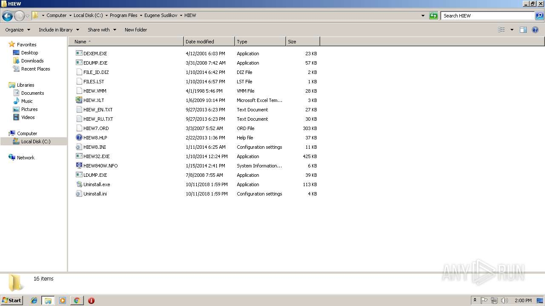Select the HIEW.VMM file name

point(95,91)
